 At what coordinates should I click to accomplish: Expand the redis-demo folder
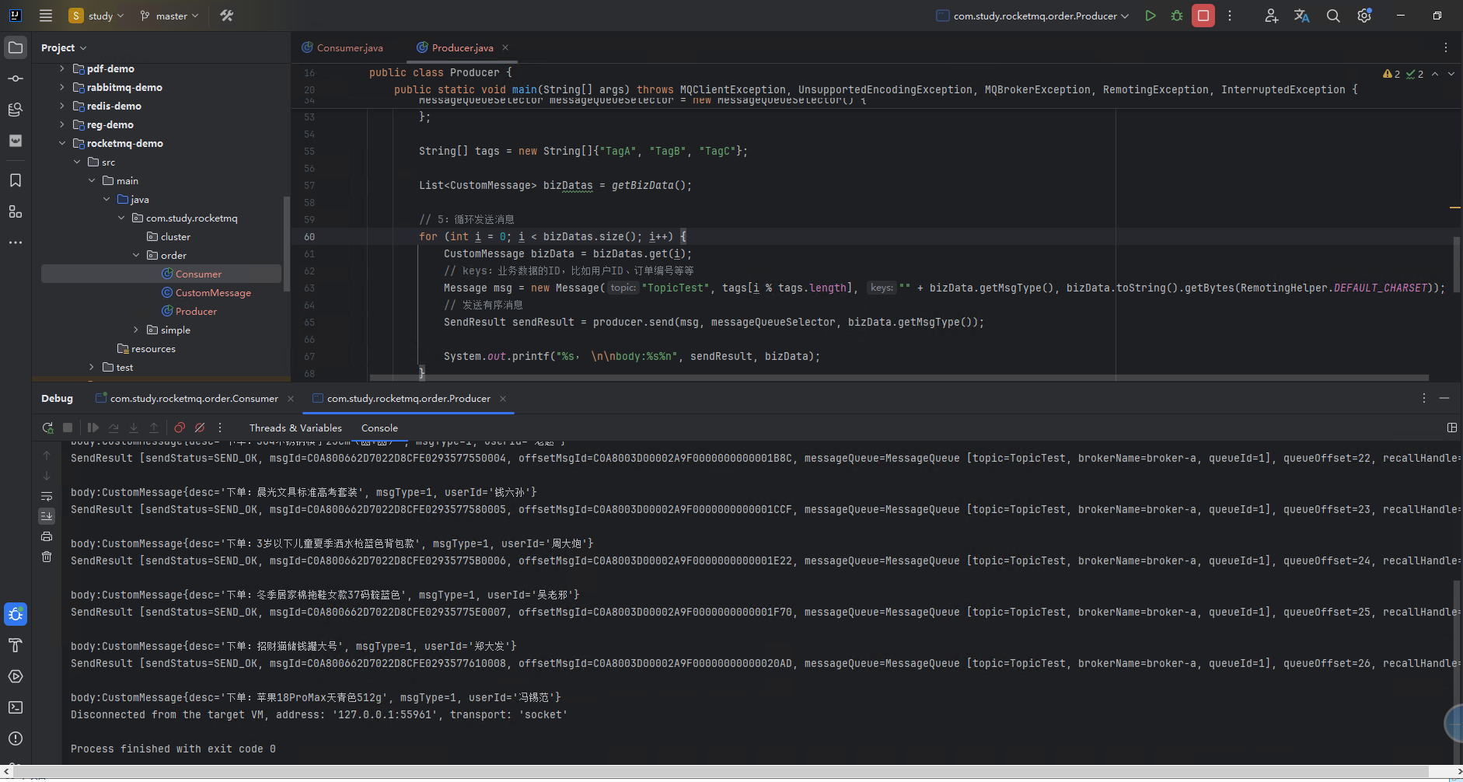pyautogui.click(x=62, y=106)
